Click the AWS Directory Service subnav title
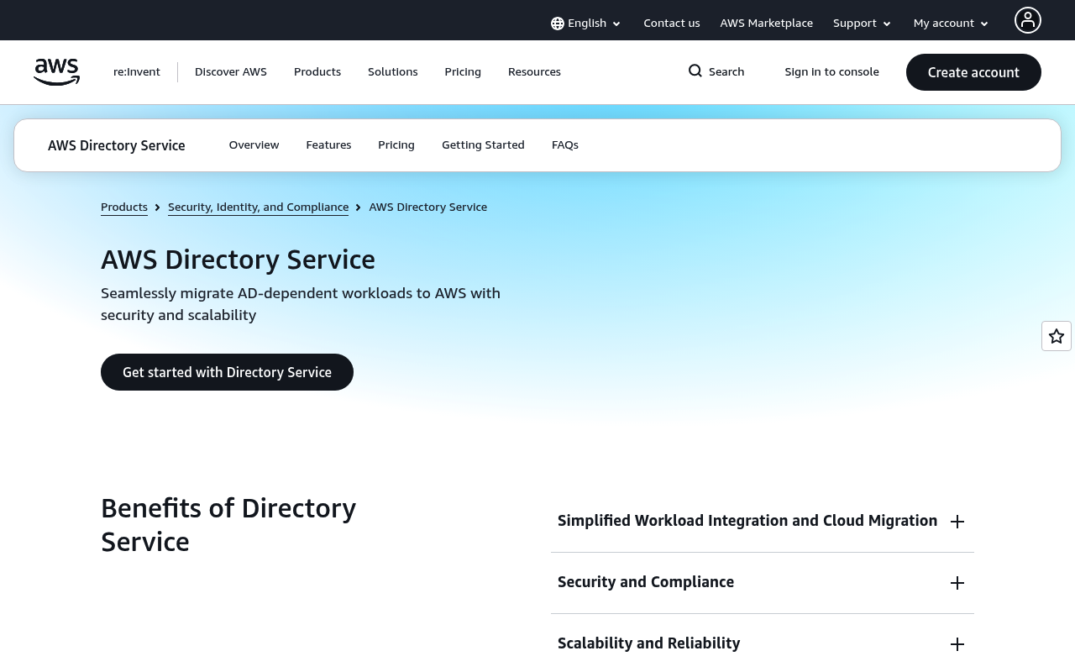The image size is (1075, 672). 117,145
